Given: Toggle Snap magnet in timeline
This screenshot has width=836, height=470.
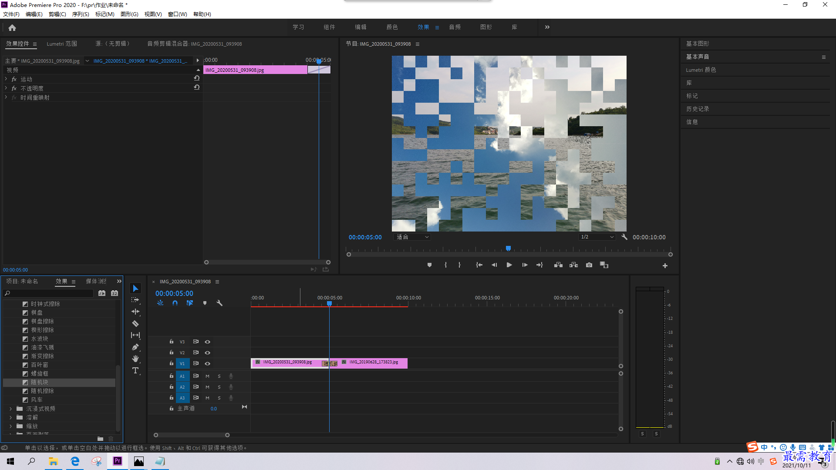Looking at the screenshot, I should coord(175,303).
